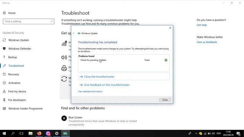Open the Home settings page
The image size is (244, 137).
click(x=12, y=13)
